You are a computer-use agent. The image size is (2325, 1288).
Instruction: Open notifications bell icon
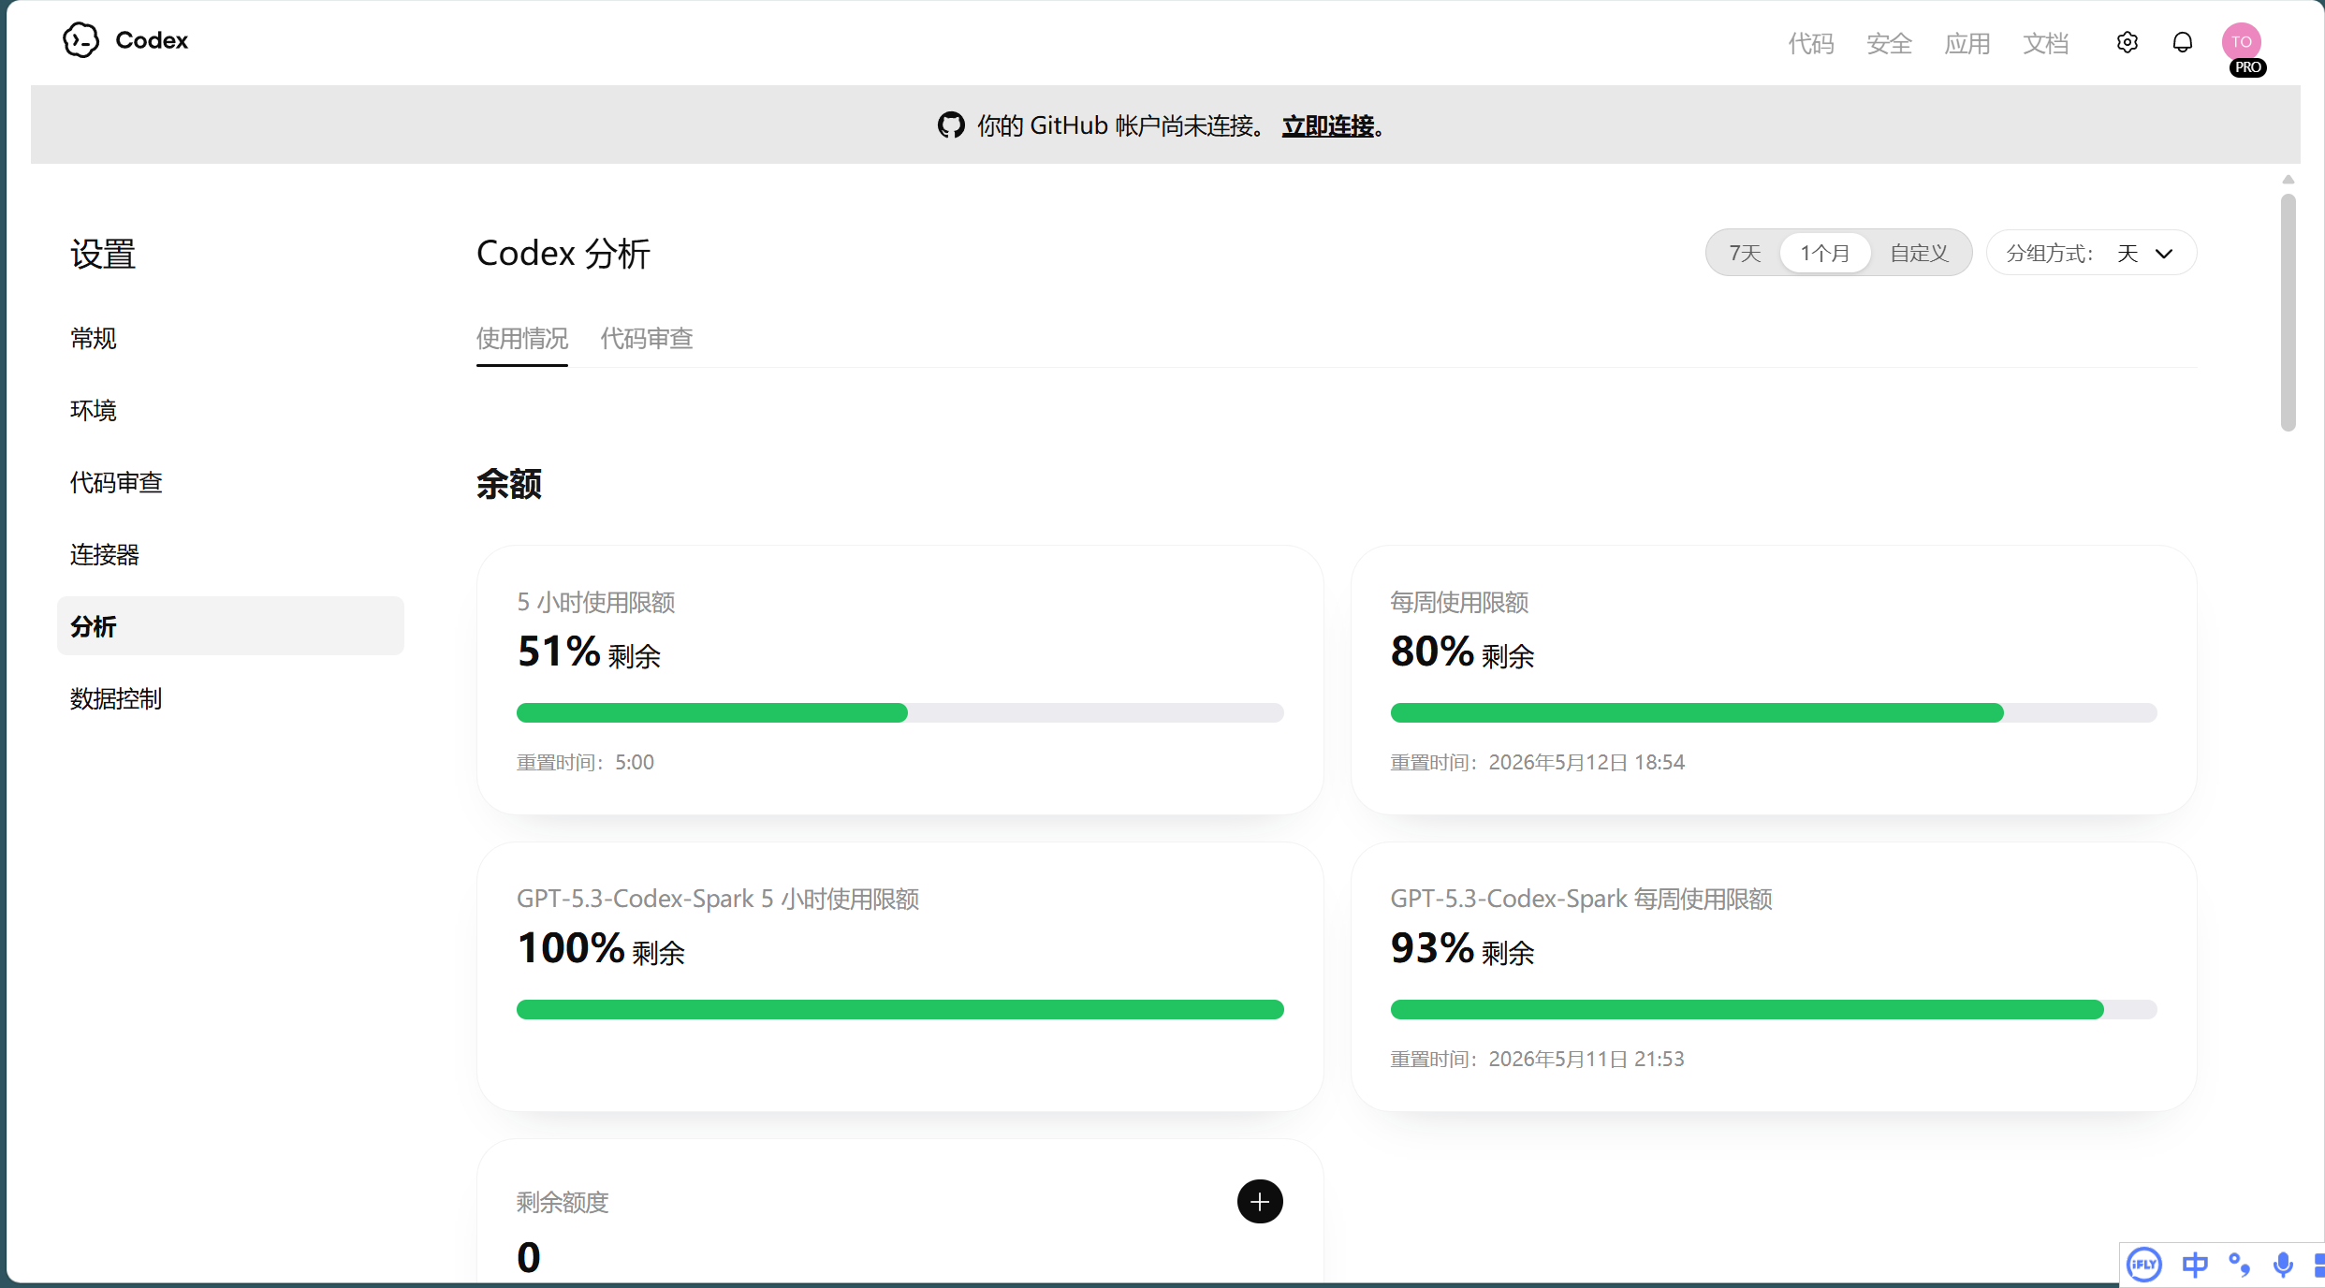[x=2183, y=42]
